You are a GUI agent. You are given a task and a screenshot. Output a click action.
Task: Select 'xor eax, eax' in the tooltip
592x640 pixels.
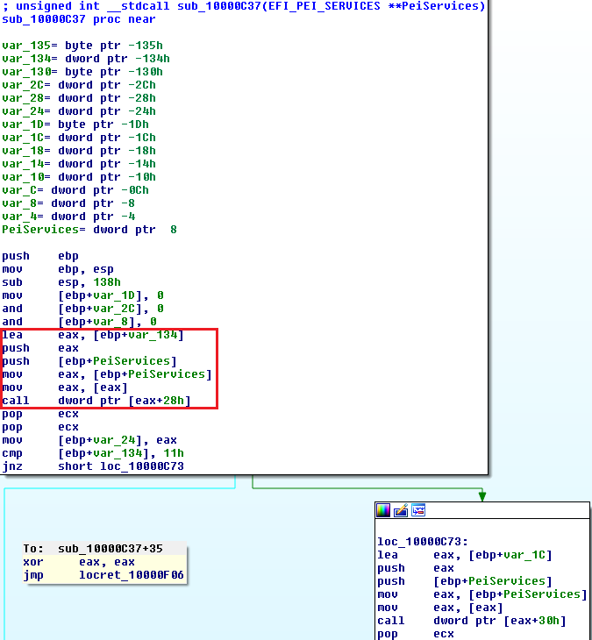coord(79,562)
